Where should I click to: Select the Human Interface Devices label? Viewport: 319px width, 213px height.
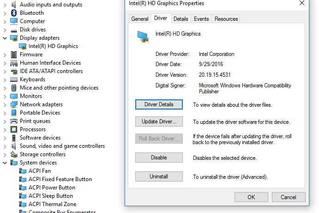coord(50,63)
